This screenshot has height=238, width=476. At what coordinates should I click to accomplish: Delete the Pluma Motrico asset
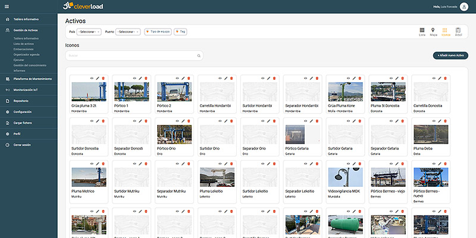(103, 164)
